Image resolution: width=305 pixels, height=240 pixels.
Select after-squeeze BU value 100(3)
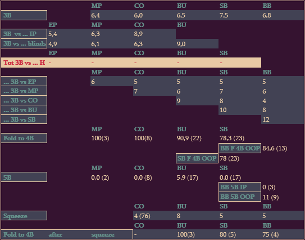186,234
